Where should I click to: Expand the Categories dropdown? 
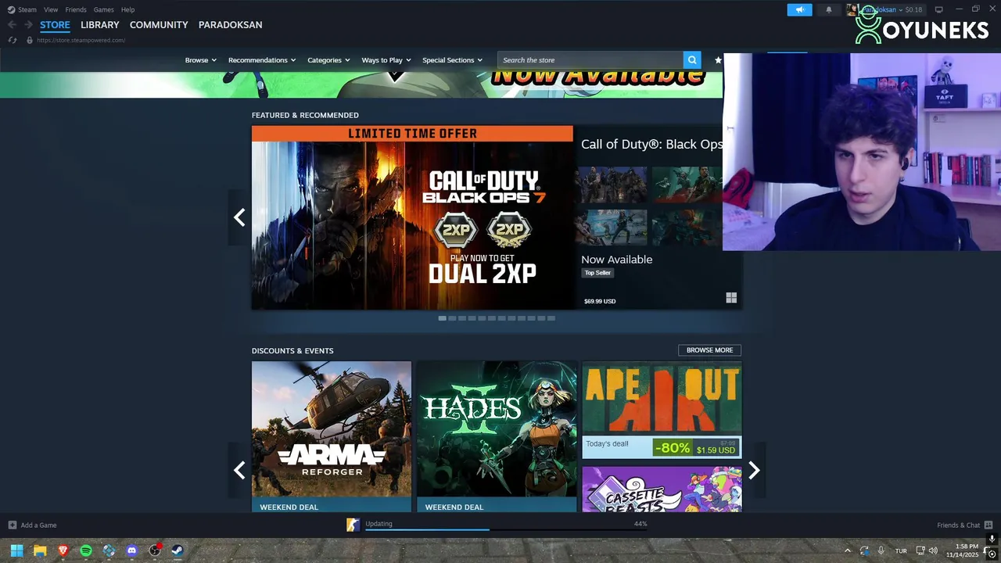(x=328, y=60)
